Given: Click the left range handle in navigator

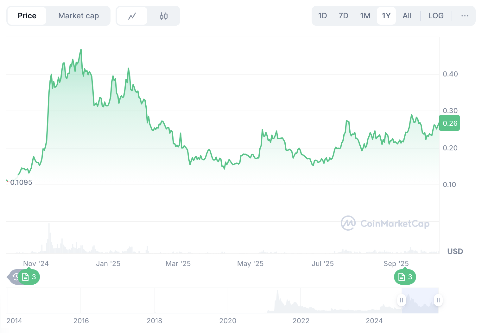Looking at the screenshot, I should [401, 300].
